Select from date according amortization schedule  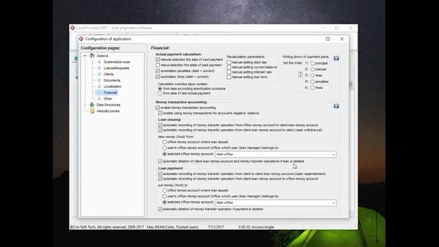160,89
